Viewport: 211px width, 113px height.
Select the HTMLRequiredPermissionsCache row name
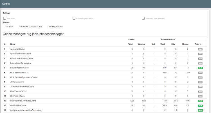(x=24, y=77)
